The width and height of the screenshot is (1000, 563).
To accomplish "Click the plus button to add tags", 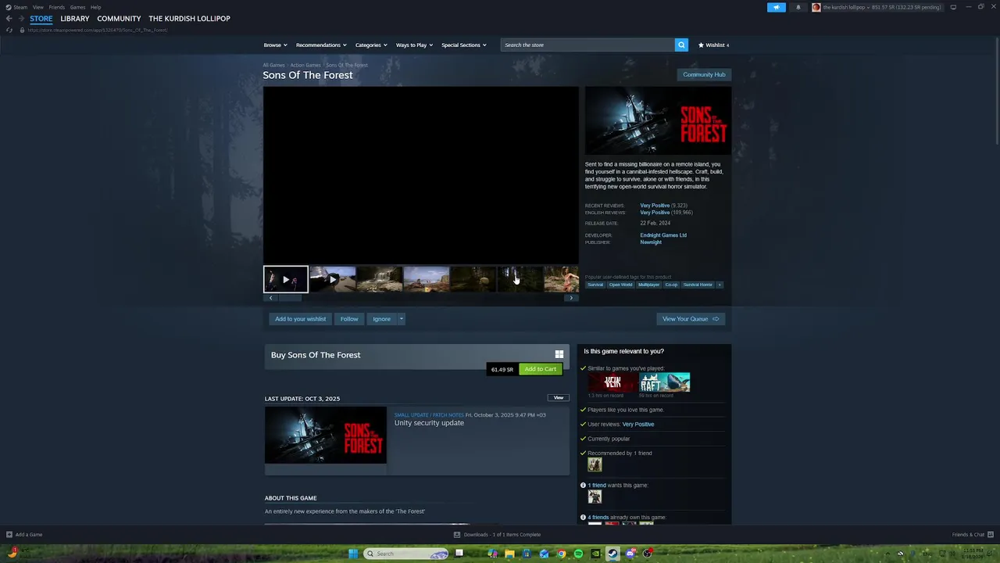I will click(720, 285).
